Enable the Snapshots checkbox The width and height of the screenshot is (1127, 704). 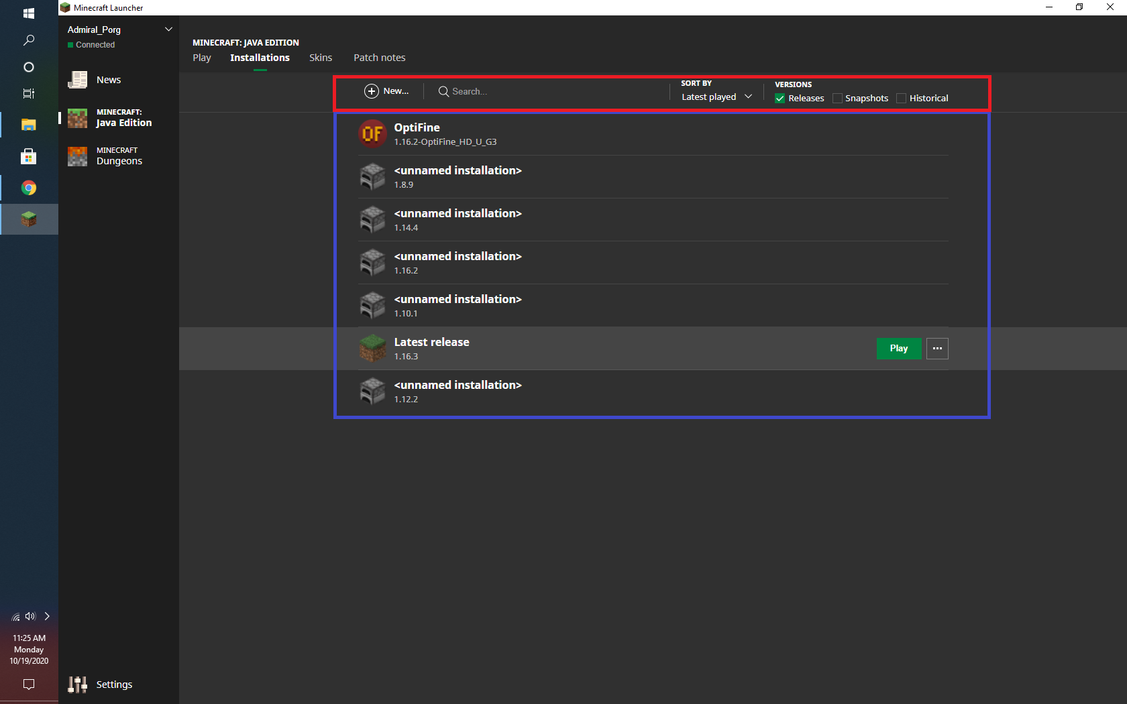[x=837, y=98]
